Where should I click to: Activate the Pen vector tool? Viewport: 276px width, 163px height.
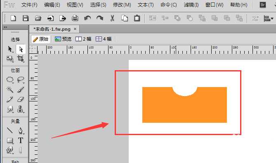[x=20, y=131]
